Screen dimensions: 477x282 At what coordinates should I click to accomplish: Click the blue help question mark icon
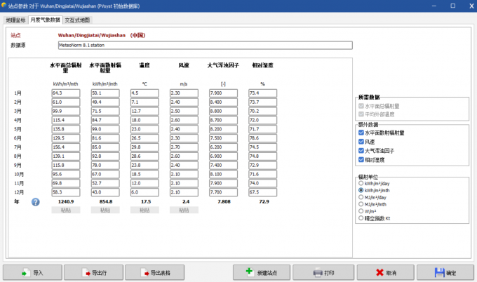(x=36, y=202)
